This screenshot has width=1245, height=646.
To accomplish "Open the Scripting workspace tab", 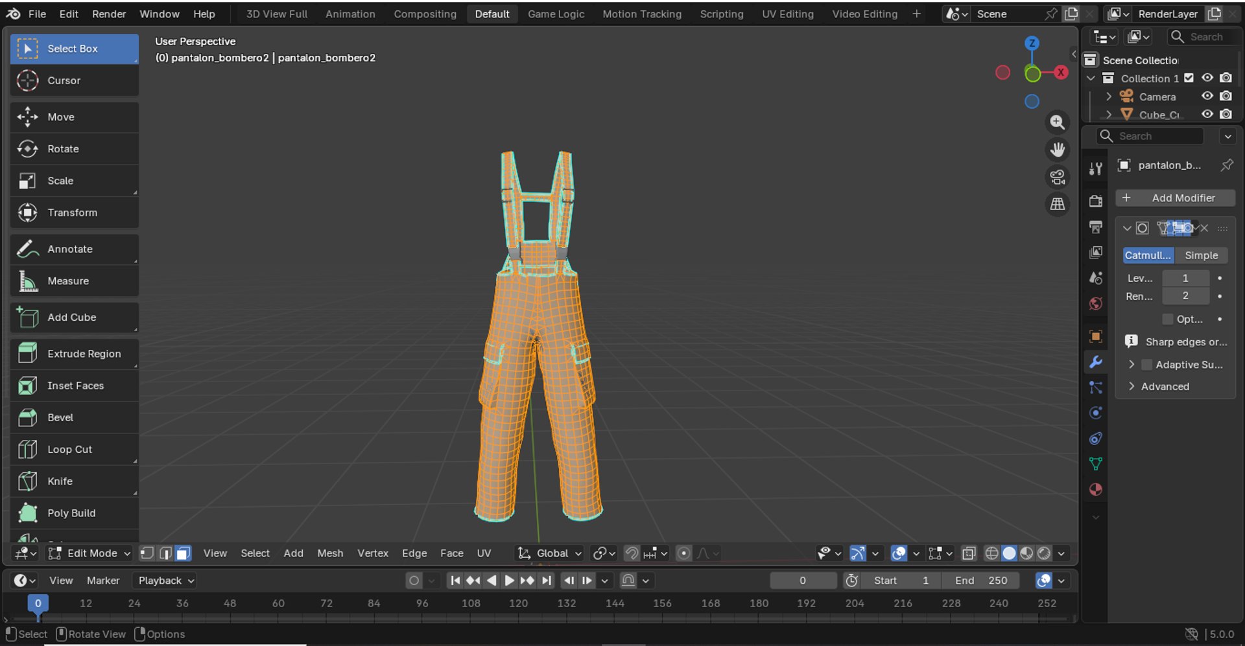I will [x=722, y=14].
